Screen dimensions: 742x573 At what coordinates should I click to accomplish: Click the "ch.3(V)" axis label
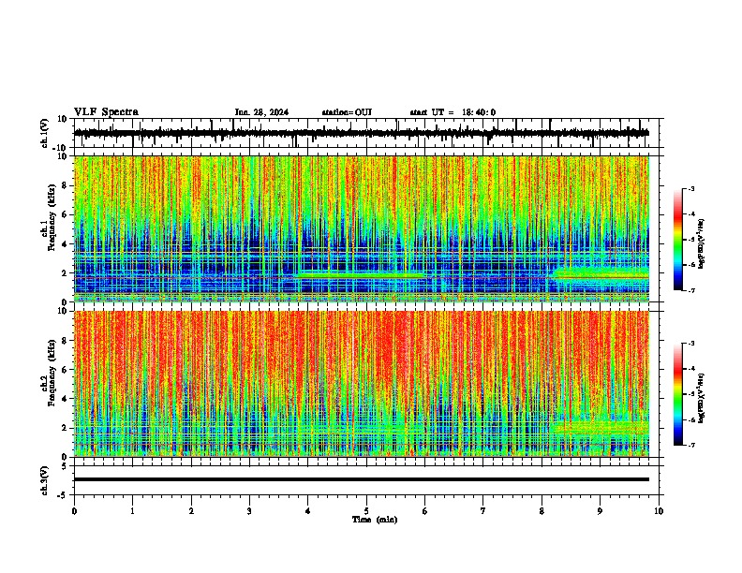45,480
